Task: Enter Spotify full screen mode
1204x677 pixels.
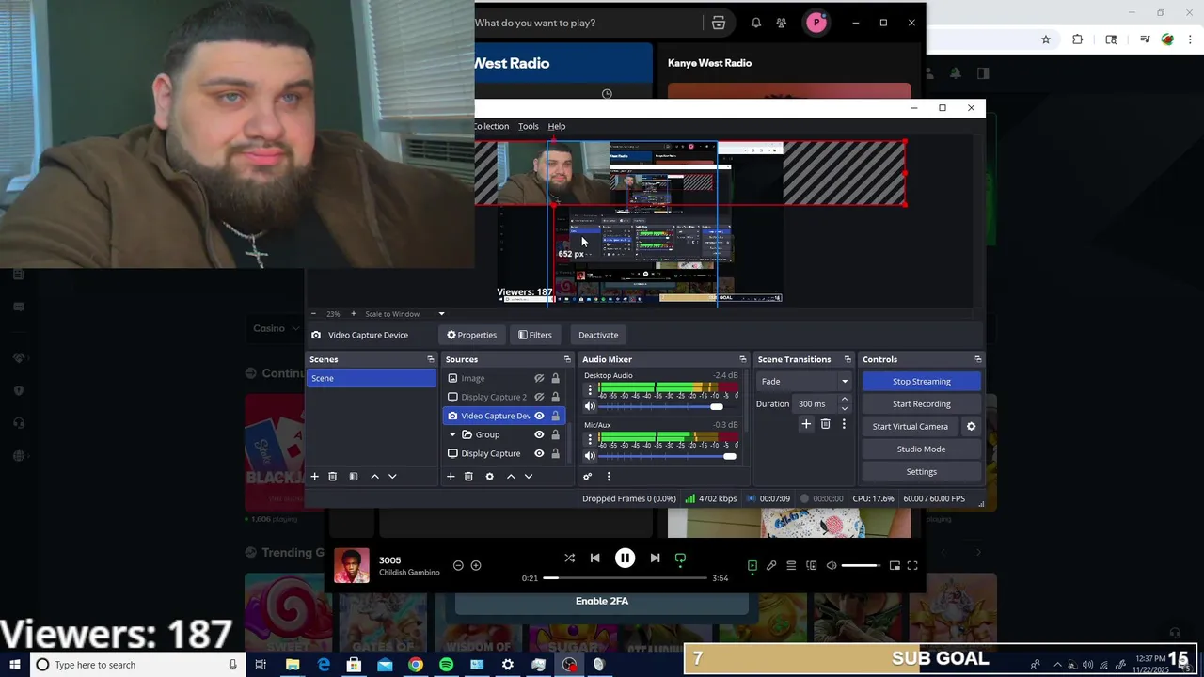Action: (912, 566)
